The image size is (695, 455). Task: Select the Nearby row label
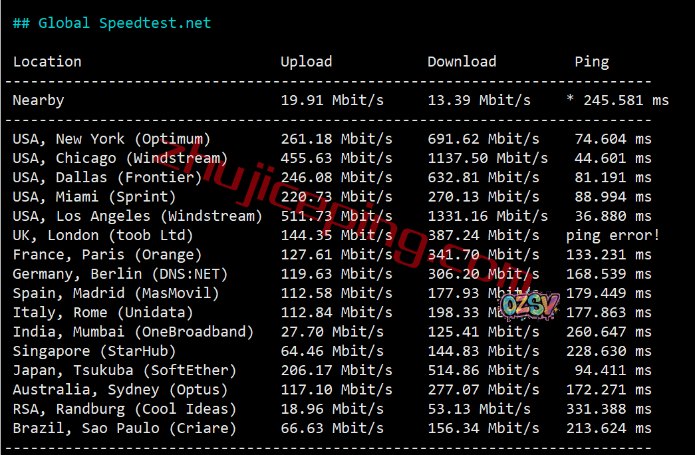39,100
